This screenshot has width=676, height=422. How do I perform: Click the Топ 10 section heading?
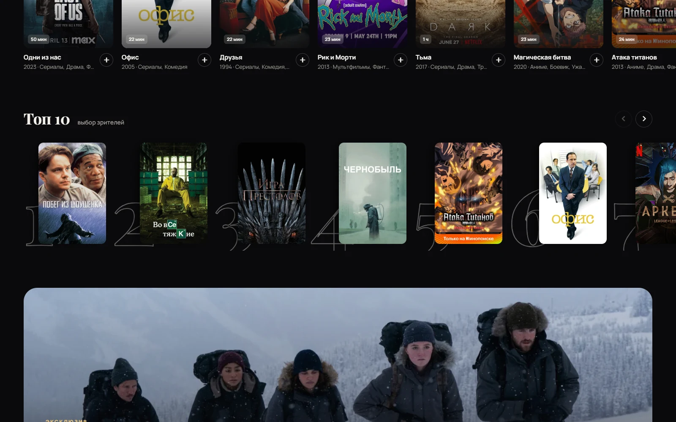pyautogui.click(x=47, y=119)
